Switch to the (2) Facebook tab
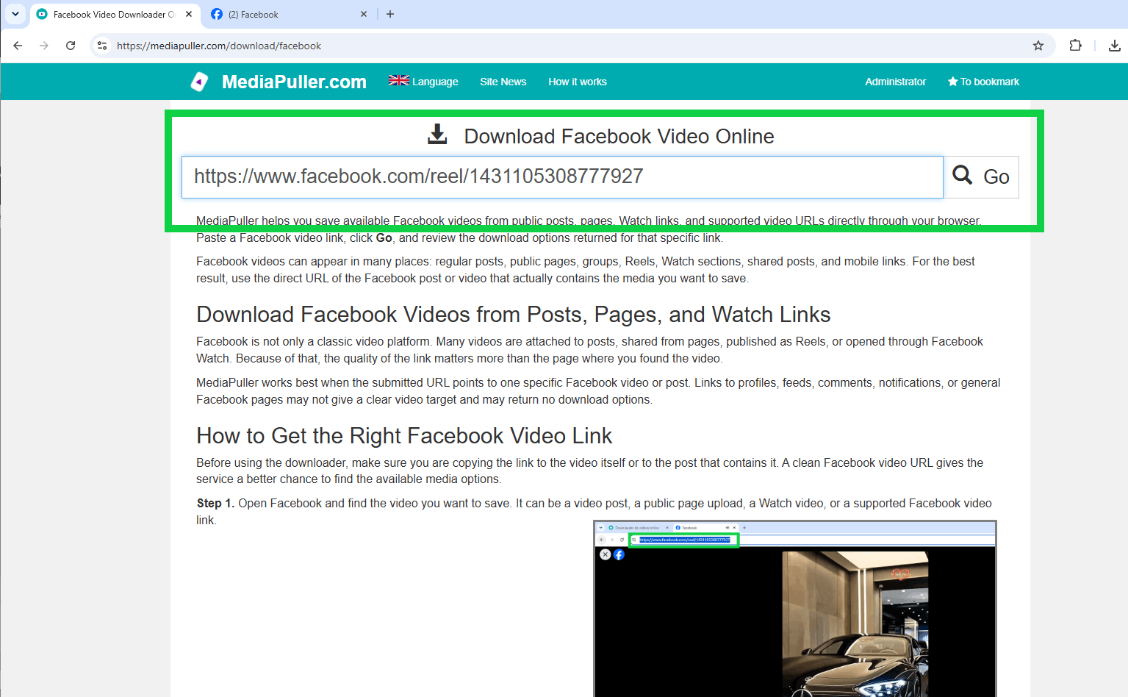 coord(288,14)
